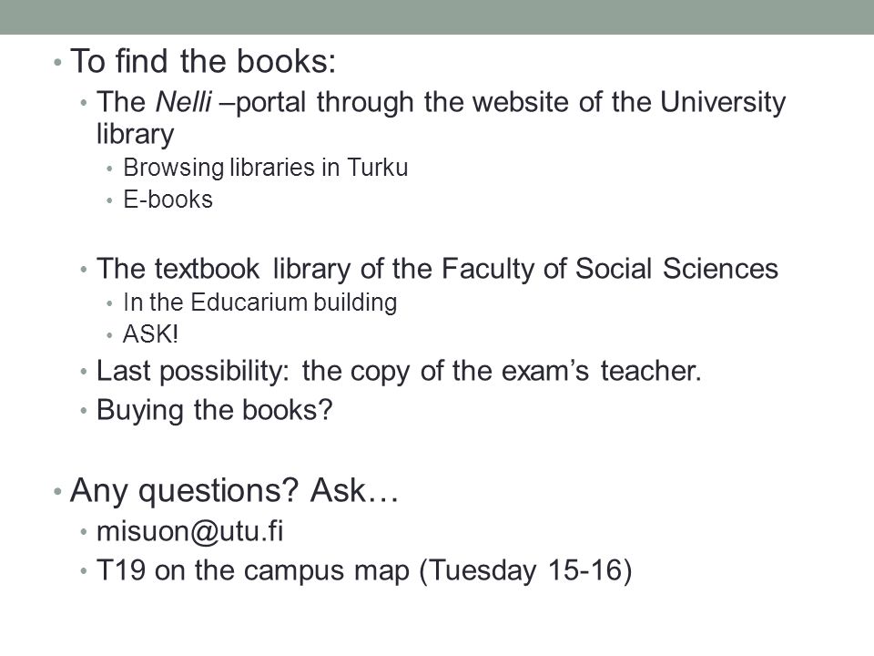Click the 'In the Educarium building' text

point(259,302)
